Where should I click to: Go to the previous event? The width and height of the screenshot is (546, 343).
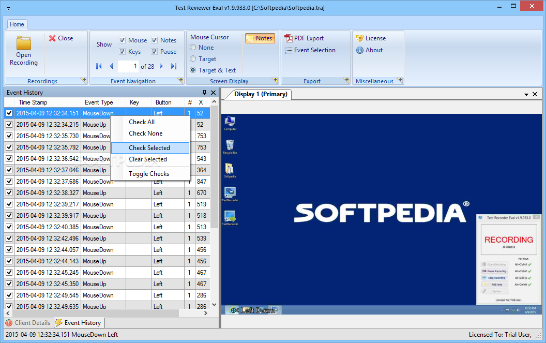pyautogui.click(x=111, y=66)
